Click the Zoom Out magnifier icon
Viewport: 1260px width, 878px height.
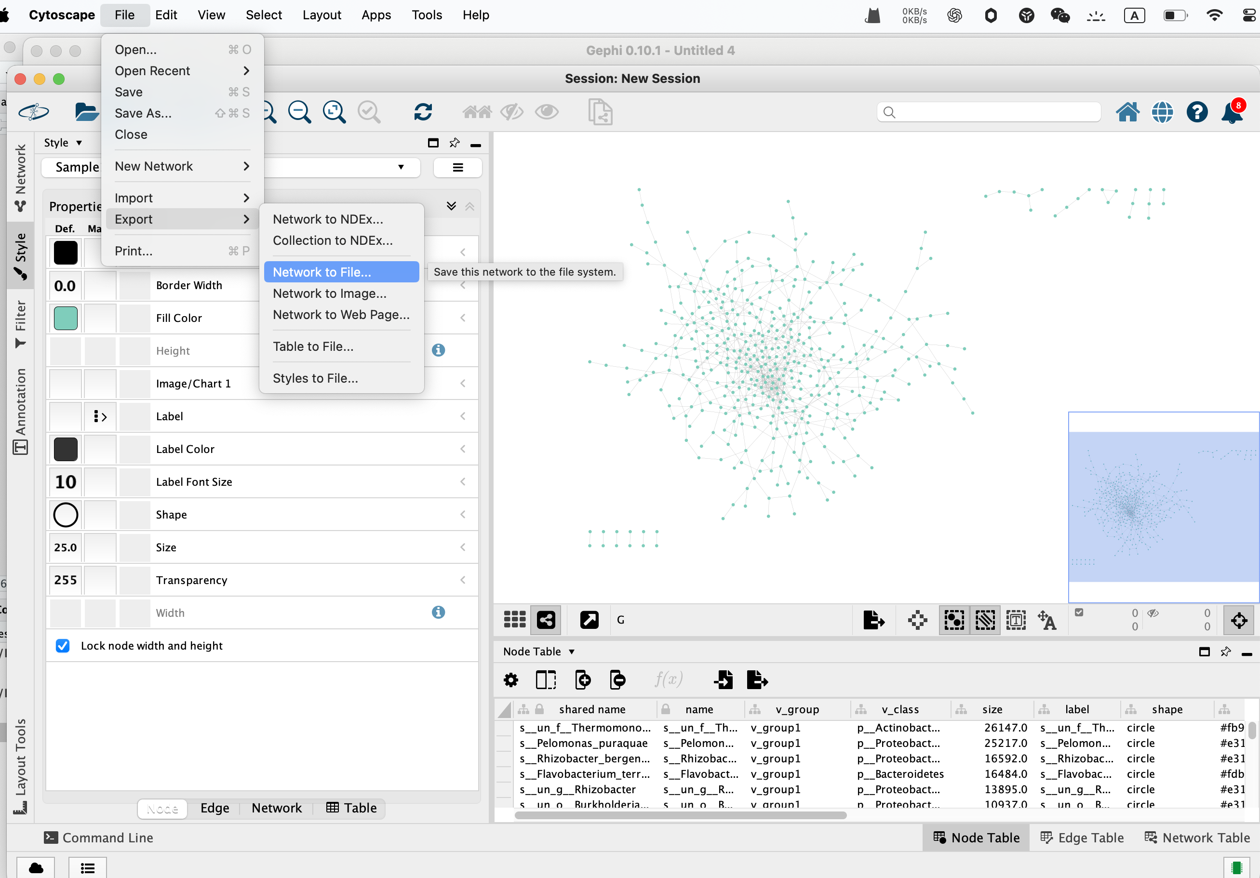[x=300, y=112]
